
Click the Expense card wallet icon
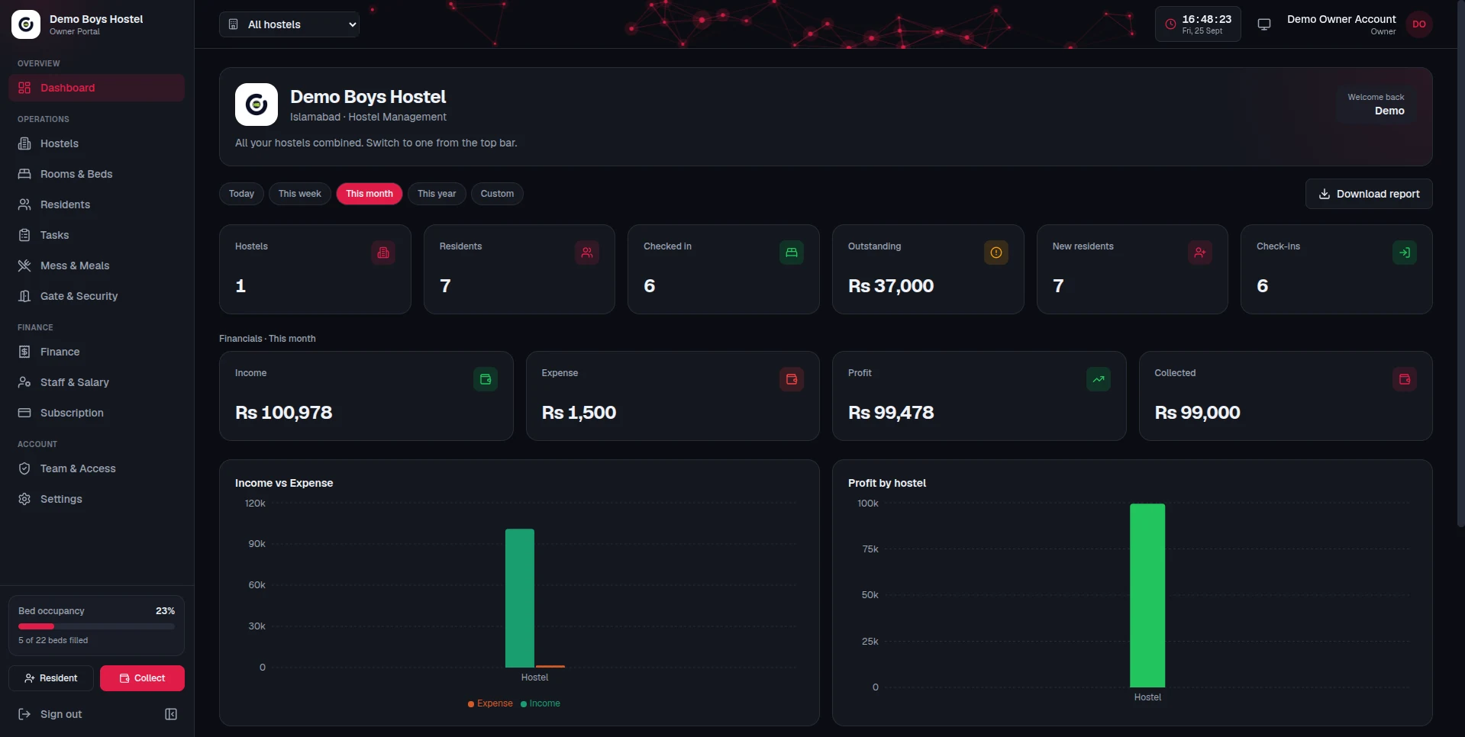pos(792,379)
